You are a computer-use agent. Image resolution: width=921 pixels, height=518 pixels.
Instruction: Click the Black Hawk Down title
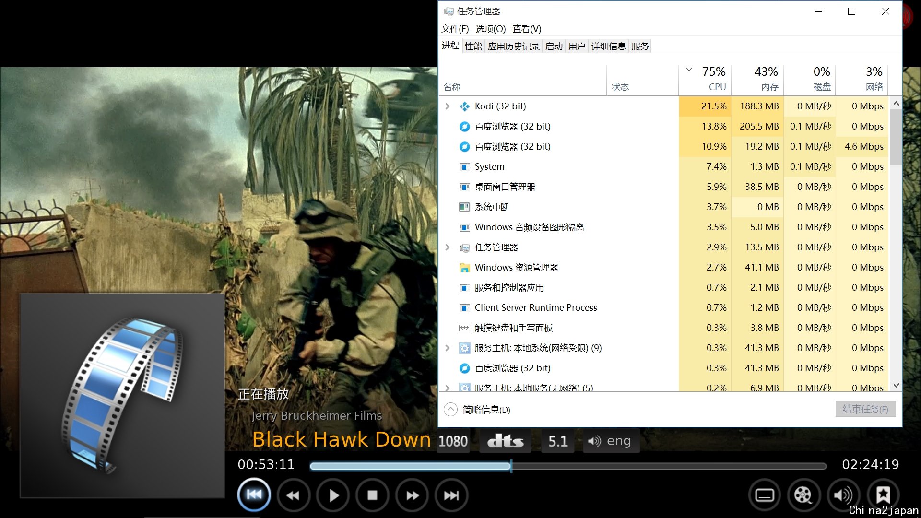pos(341,439)
